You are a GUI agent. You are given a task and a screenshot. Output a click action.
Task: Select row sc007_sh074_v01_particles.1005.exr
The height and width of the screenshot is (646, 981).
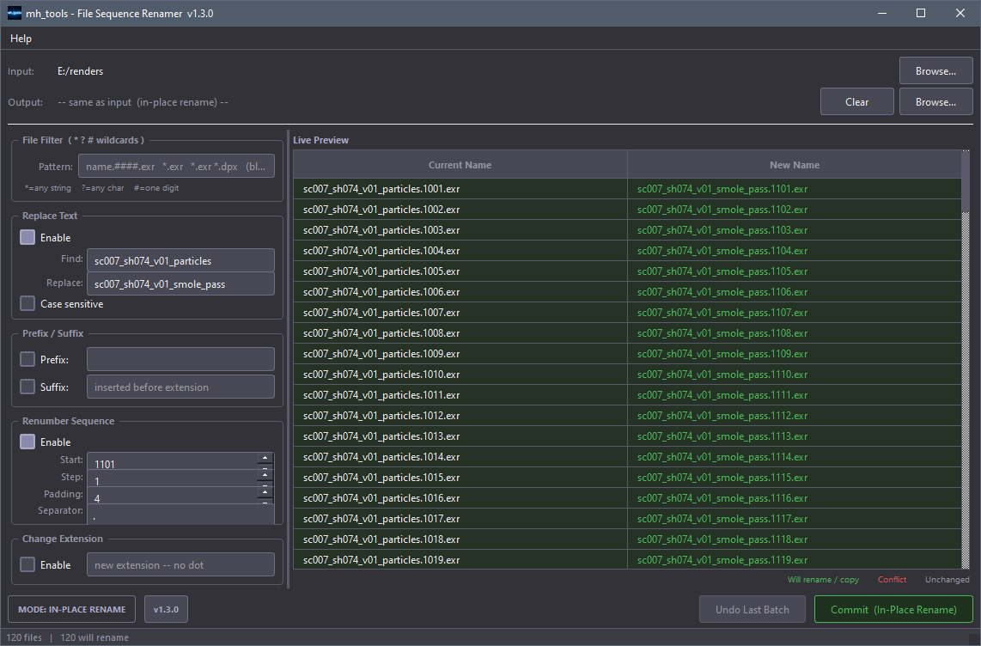(460, 271)
